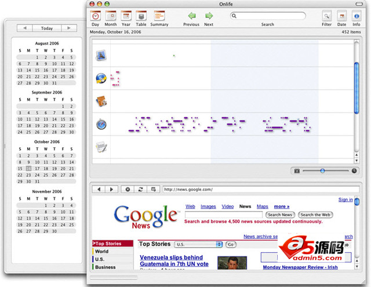Click the magnifier icon in Search field
The width and height of the screenshot is (371, 287).
(x=234, y=16)
